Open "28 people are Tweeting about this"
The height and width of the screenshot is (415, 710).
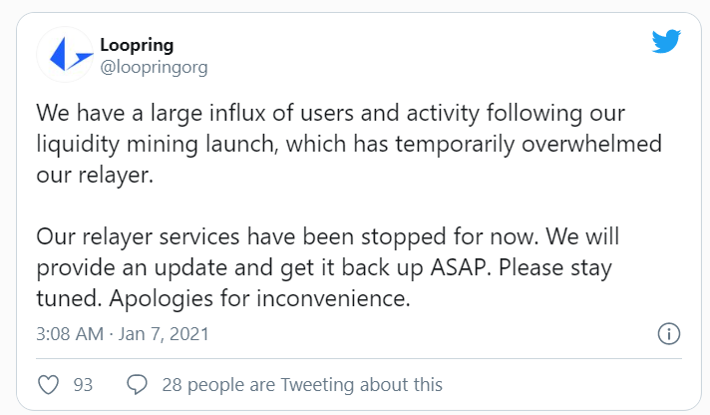[x=300, y=384]
